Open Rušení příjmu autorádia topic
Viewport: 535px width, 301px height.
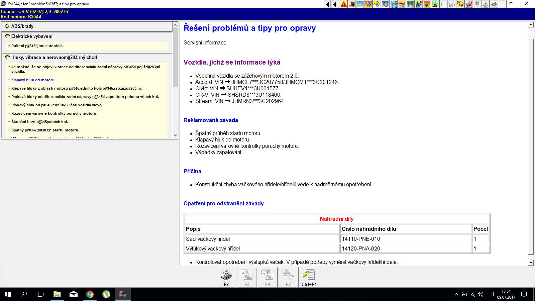click(x=37, y=46)
